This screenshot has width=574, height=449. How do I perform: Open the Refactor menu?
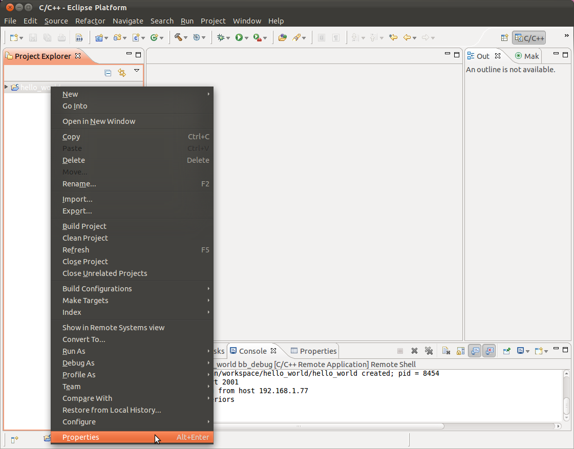[x=90, y=21]
